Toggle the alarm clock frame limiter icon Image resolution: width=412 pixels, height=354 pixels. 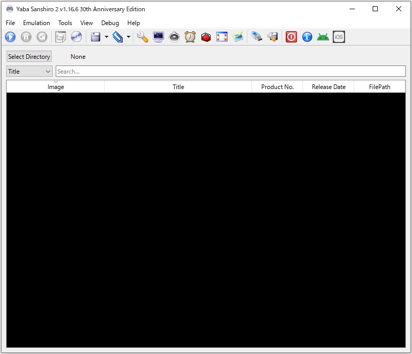(190, 37)
